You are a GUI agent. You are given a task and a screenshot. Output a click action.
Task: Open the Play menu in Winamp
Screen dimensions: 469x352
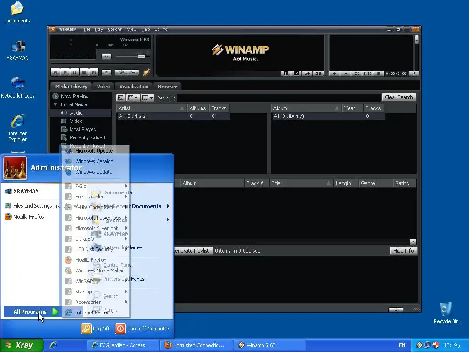coord(99,29)
